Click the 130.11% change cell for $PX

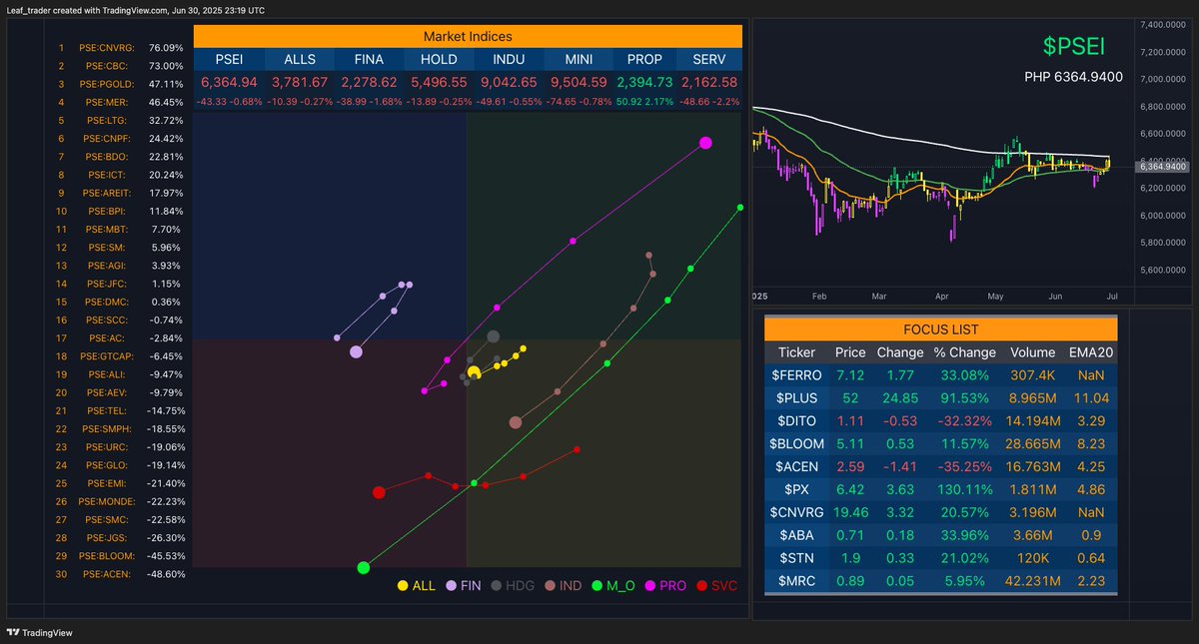point(964,489)
